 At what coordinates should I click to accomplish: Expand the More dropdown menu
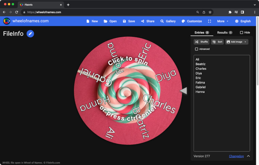(223, 21)
